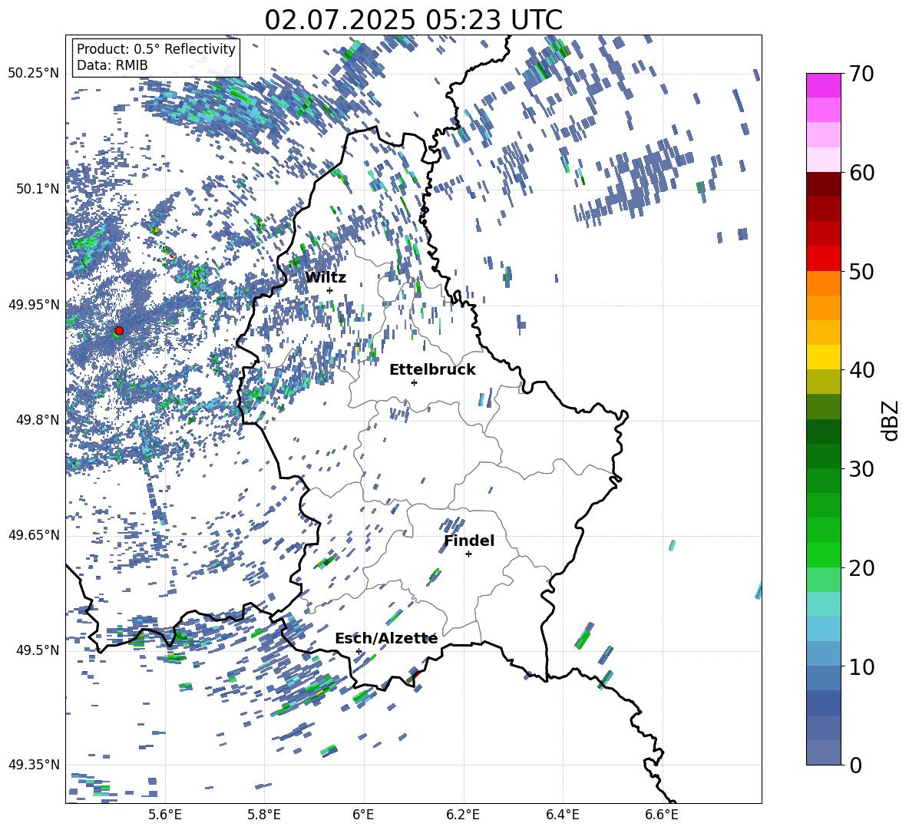Click the 49.8°N latitude label
The image size is (909, 830).
(x=37, y=420)
